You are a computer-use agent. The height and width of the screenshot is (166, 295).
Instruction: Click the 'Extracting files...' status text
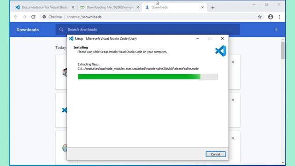89,65
